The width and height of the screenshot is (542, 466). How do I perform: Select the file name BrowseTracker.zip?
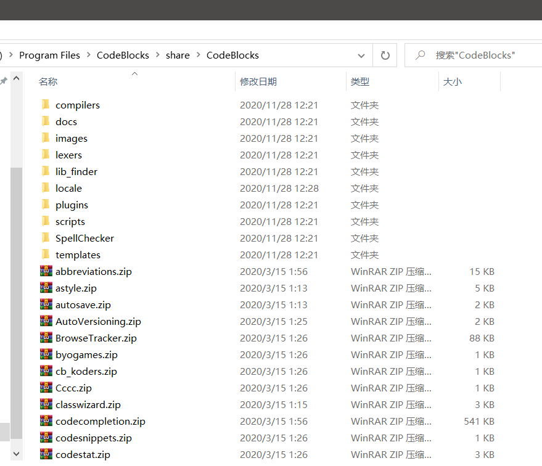(96, 338)
